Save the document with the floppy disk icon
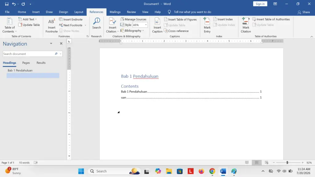 tap(7, 4)
